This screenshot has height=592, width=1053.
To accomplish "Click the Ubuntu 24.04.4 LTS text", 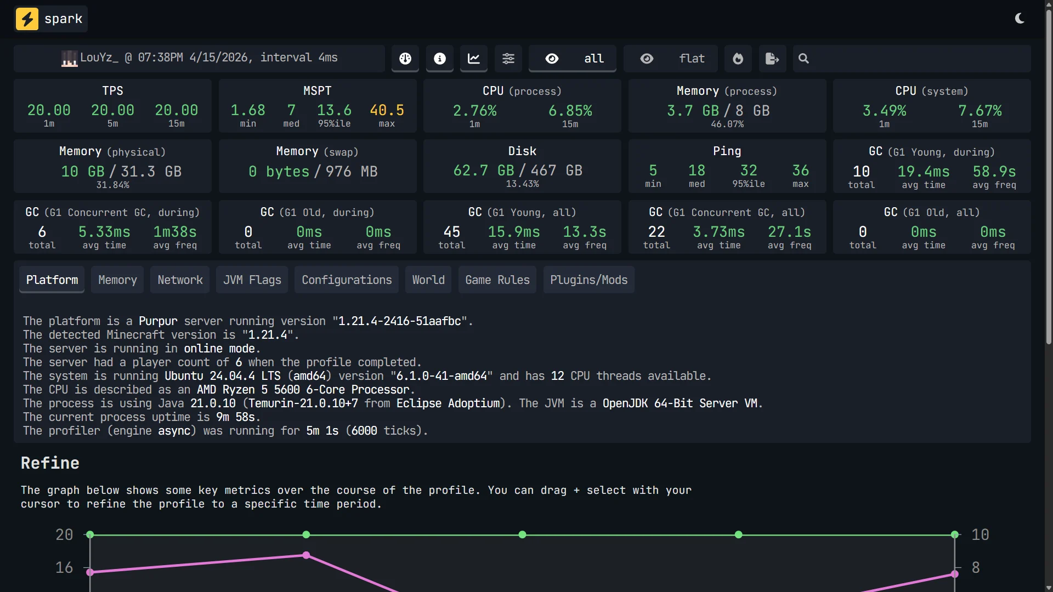I will coord(223,376).
